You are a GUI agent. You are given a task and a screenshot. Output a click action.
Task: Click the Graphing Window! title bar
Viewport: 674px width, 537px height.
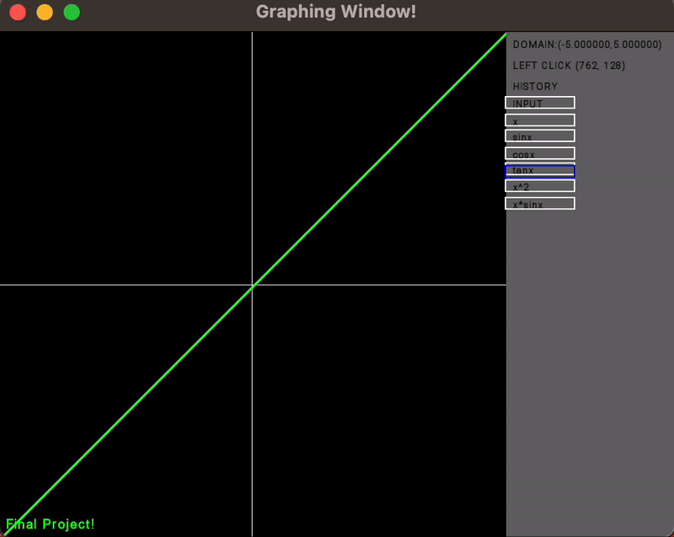click(335, 12)
